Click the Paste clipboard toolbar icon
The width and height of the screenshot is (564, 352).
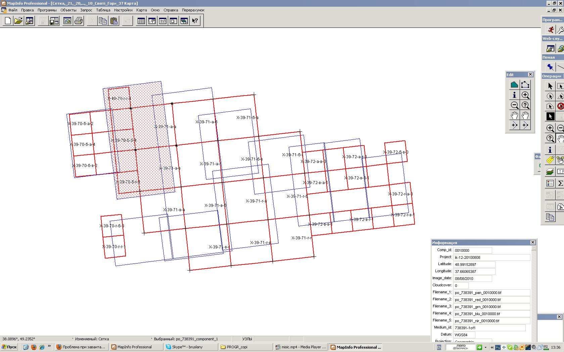point(114,21)
